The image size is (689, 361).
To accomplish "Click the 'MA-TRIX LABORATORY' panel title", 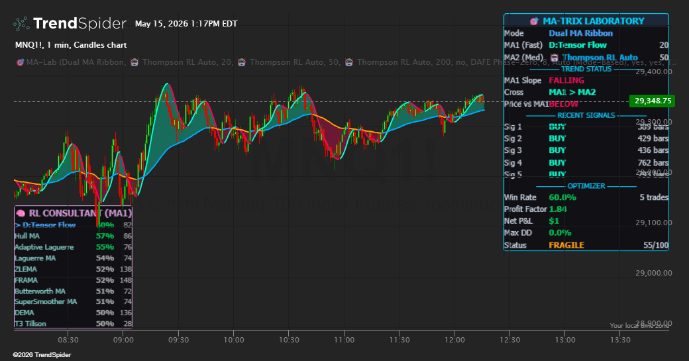I will (593, 21).
